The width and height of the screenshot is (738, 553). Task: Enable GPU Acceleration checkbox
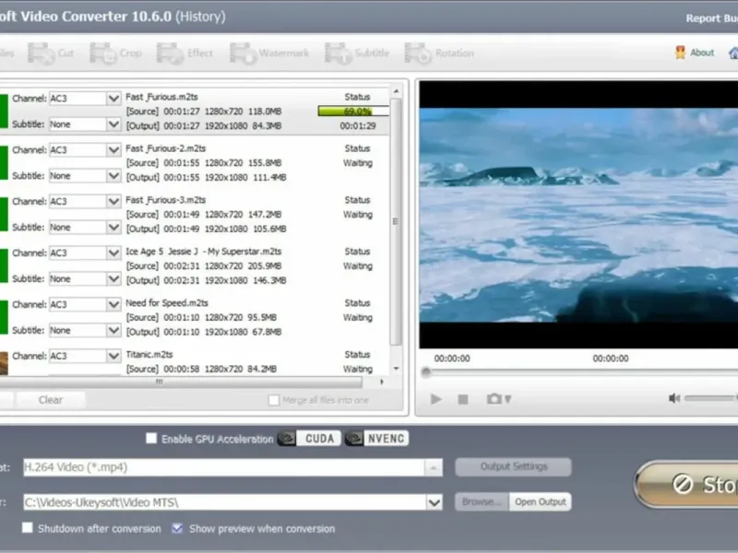[151, 439]
